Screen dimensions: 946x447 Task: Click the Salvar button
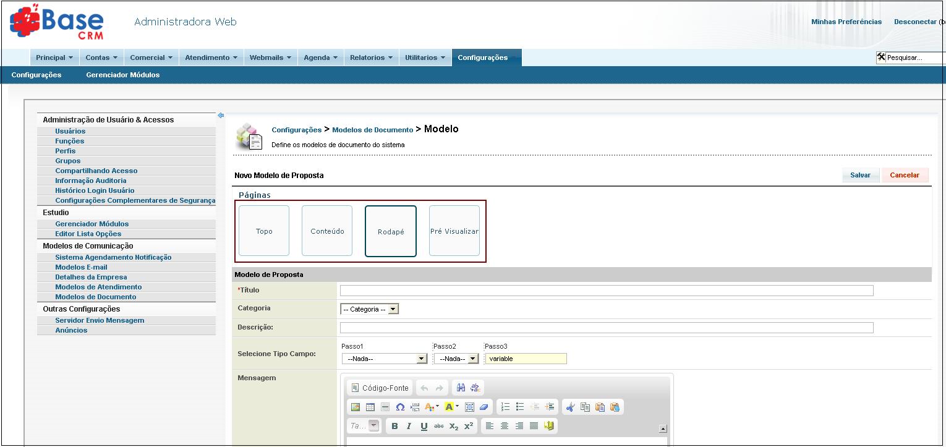(860, 175)
